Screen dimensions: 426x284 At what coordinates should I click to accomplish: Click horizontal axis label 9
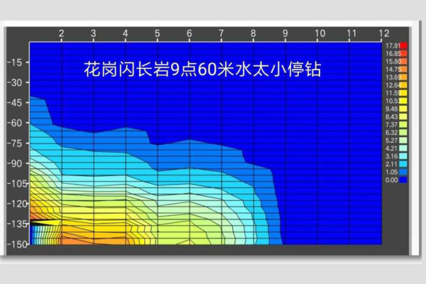[285, 34]
